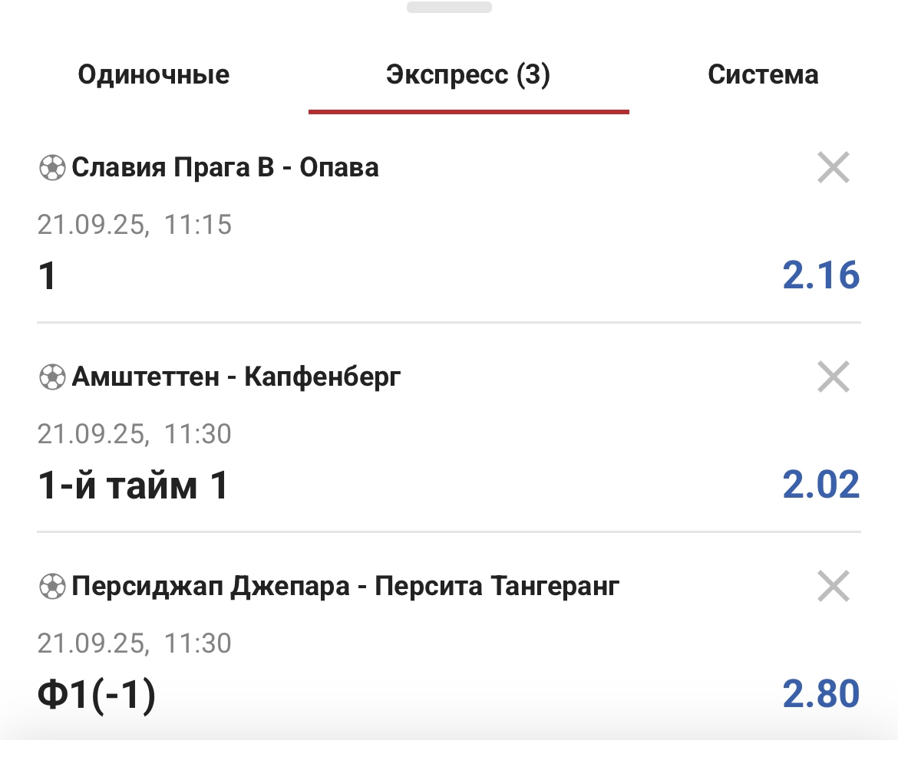Remove Славия Прага B - Опава bet
Viewport: 898px width, 760px height.
pyautogui.click(x=833, y=168)
